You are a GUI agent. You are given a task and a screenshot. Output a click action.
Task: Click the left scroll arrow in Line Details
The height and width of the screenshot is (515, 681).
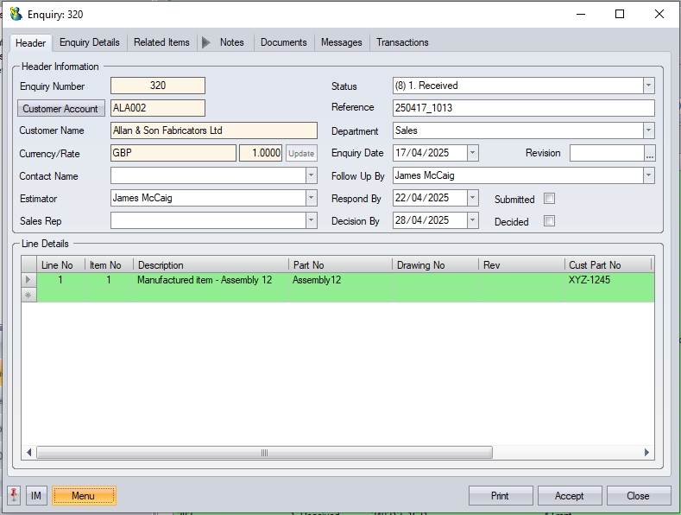pos(28,453)
